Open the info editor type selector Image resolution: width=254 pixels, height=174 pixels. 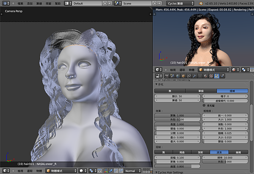tap(6, 3)
